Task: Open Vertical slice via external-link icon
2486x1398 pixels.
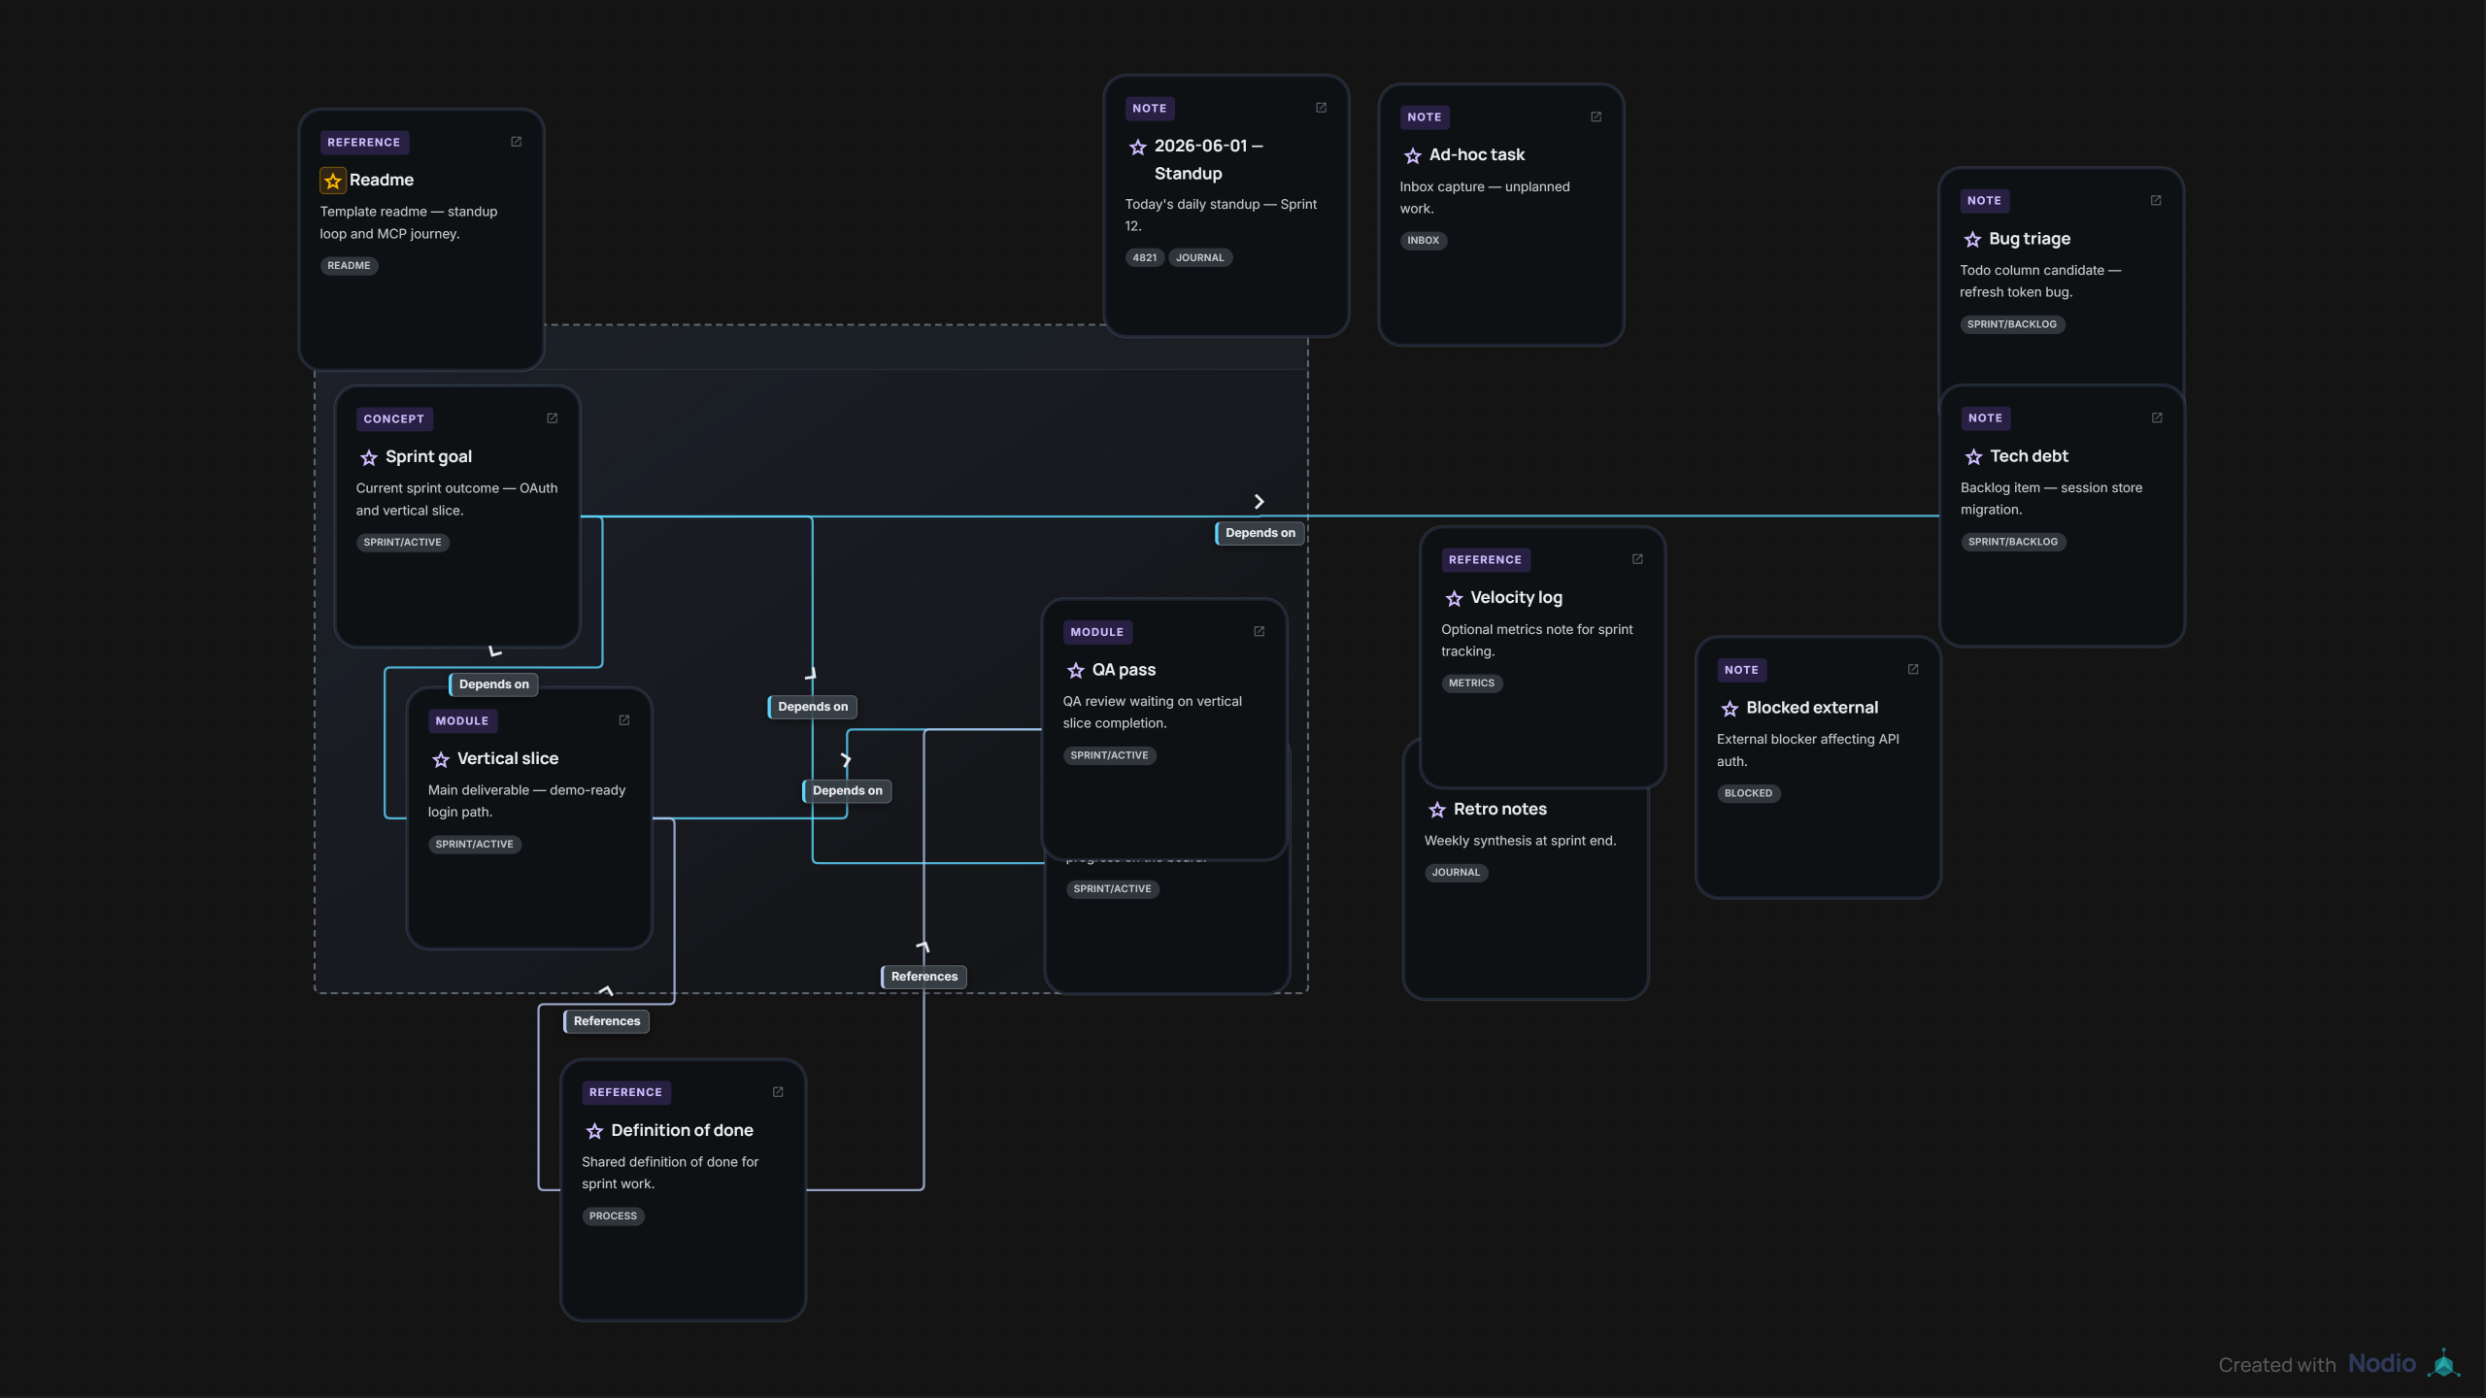Action: (624, 720)
